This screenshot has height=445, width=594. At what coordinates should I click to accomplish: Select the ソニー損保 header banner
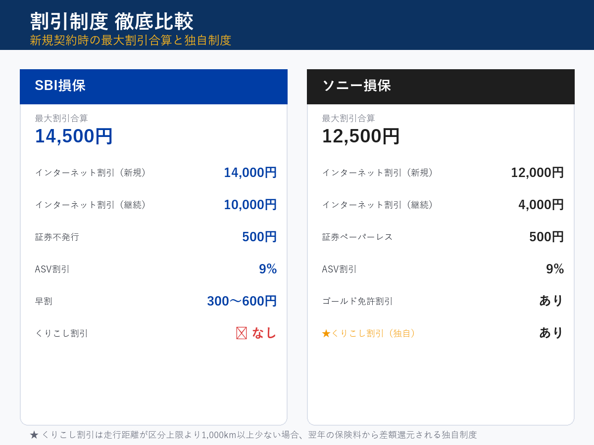tap(441, 87)
